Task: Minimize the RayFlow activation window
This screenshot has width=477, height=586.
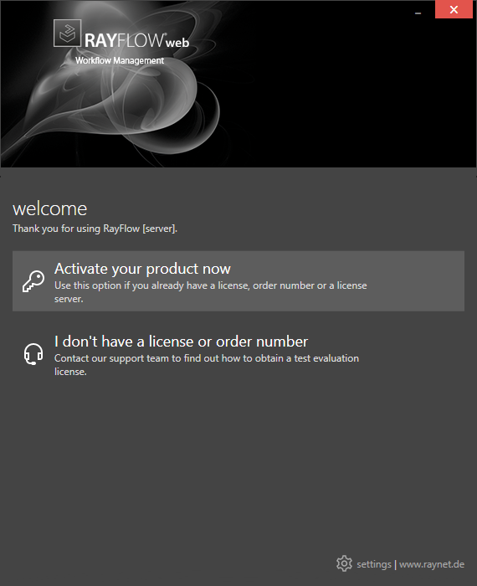Action: 418,13
